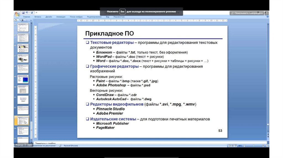
Task: Open the Показ слайдов tab
Action: pyautogui.click(x=76, y=17)
